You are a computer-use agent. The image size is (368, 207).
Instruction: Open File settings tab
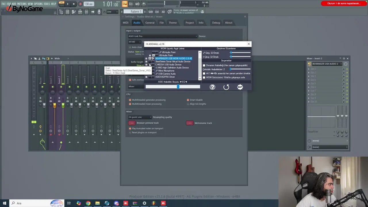pyautogui.click(x=162, y=23)
